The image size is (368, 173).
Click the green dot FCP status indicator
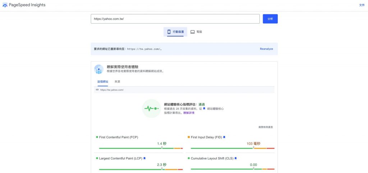(x=97, y=137)
